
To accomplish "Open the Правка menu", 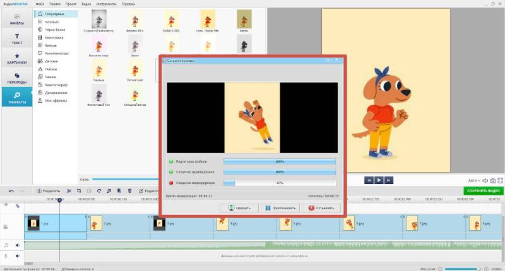I will 55,4.
